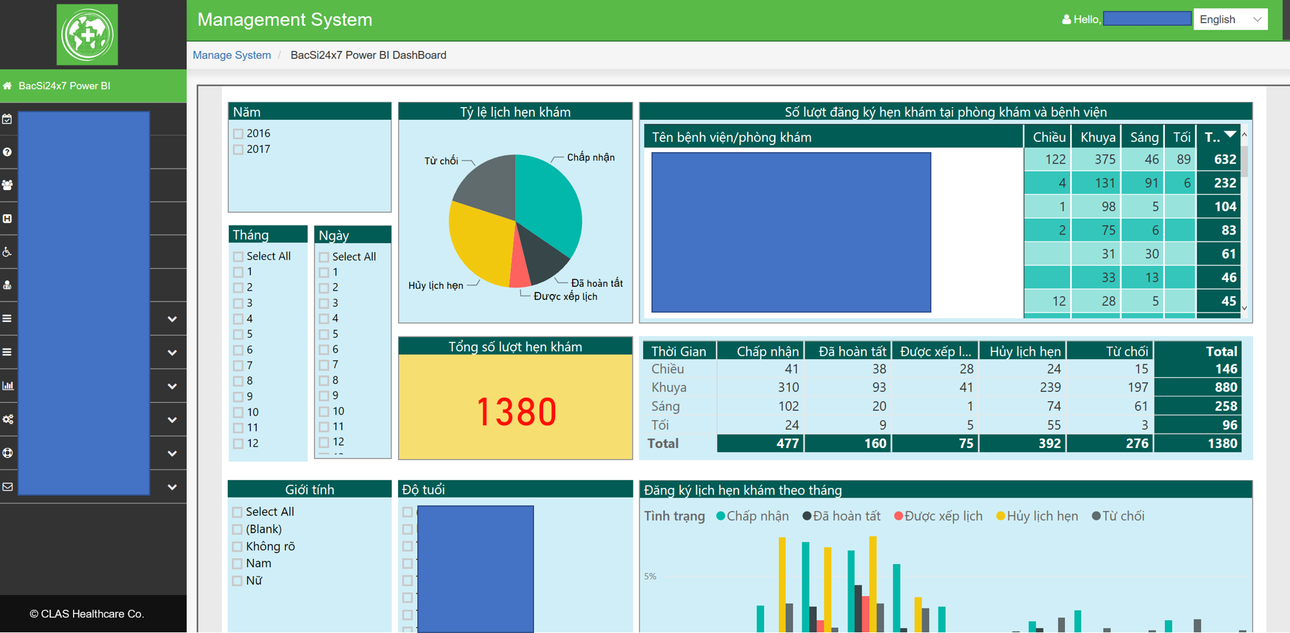This screenshot has width=1290, height=633.
Task: Tick the 2016 year checkbox
Action: click(x=238, y=133)
